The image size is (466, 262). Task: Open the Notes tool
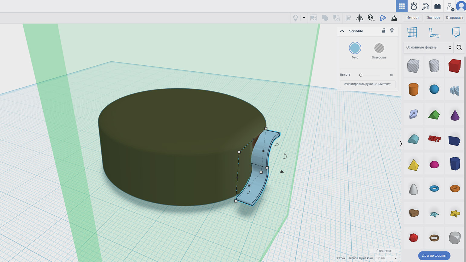(456, 32)
